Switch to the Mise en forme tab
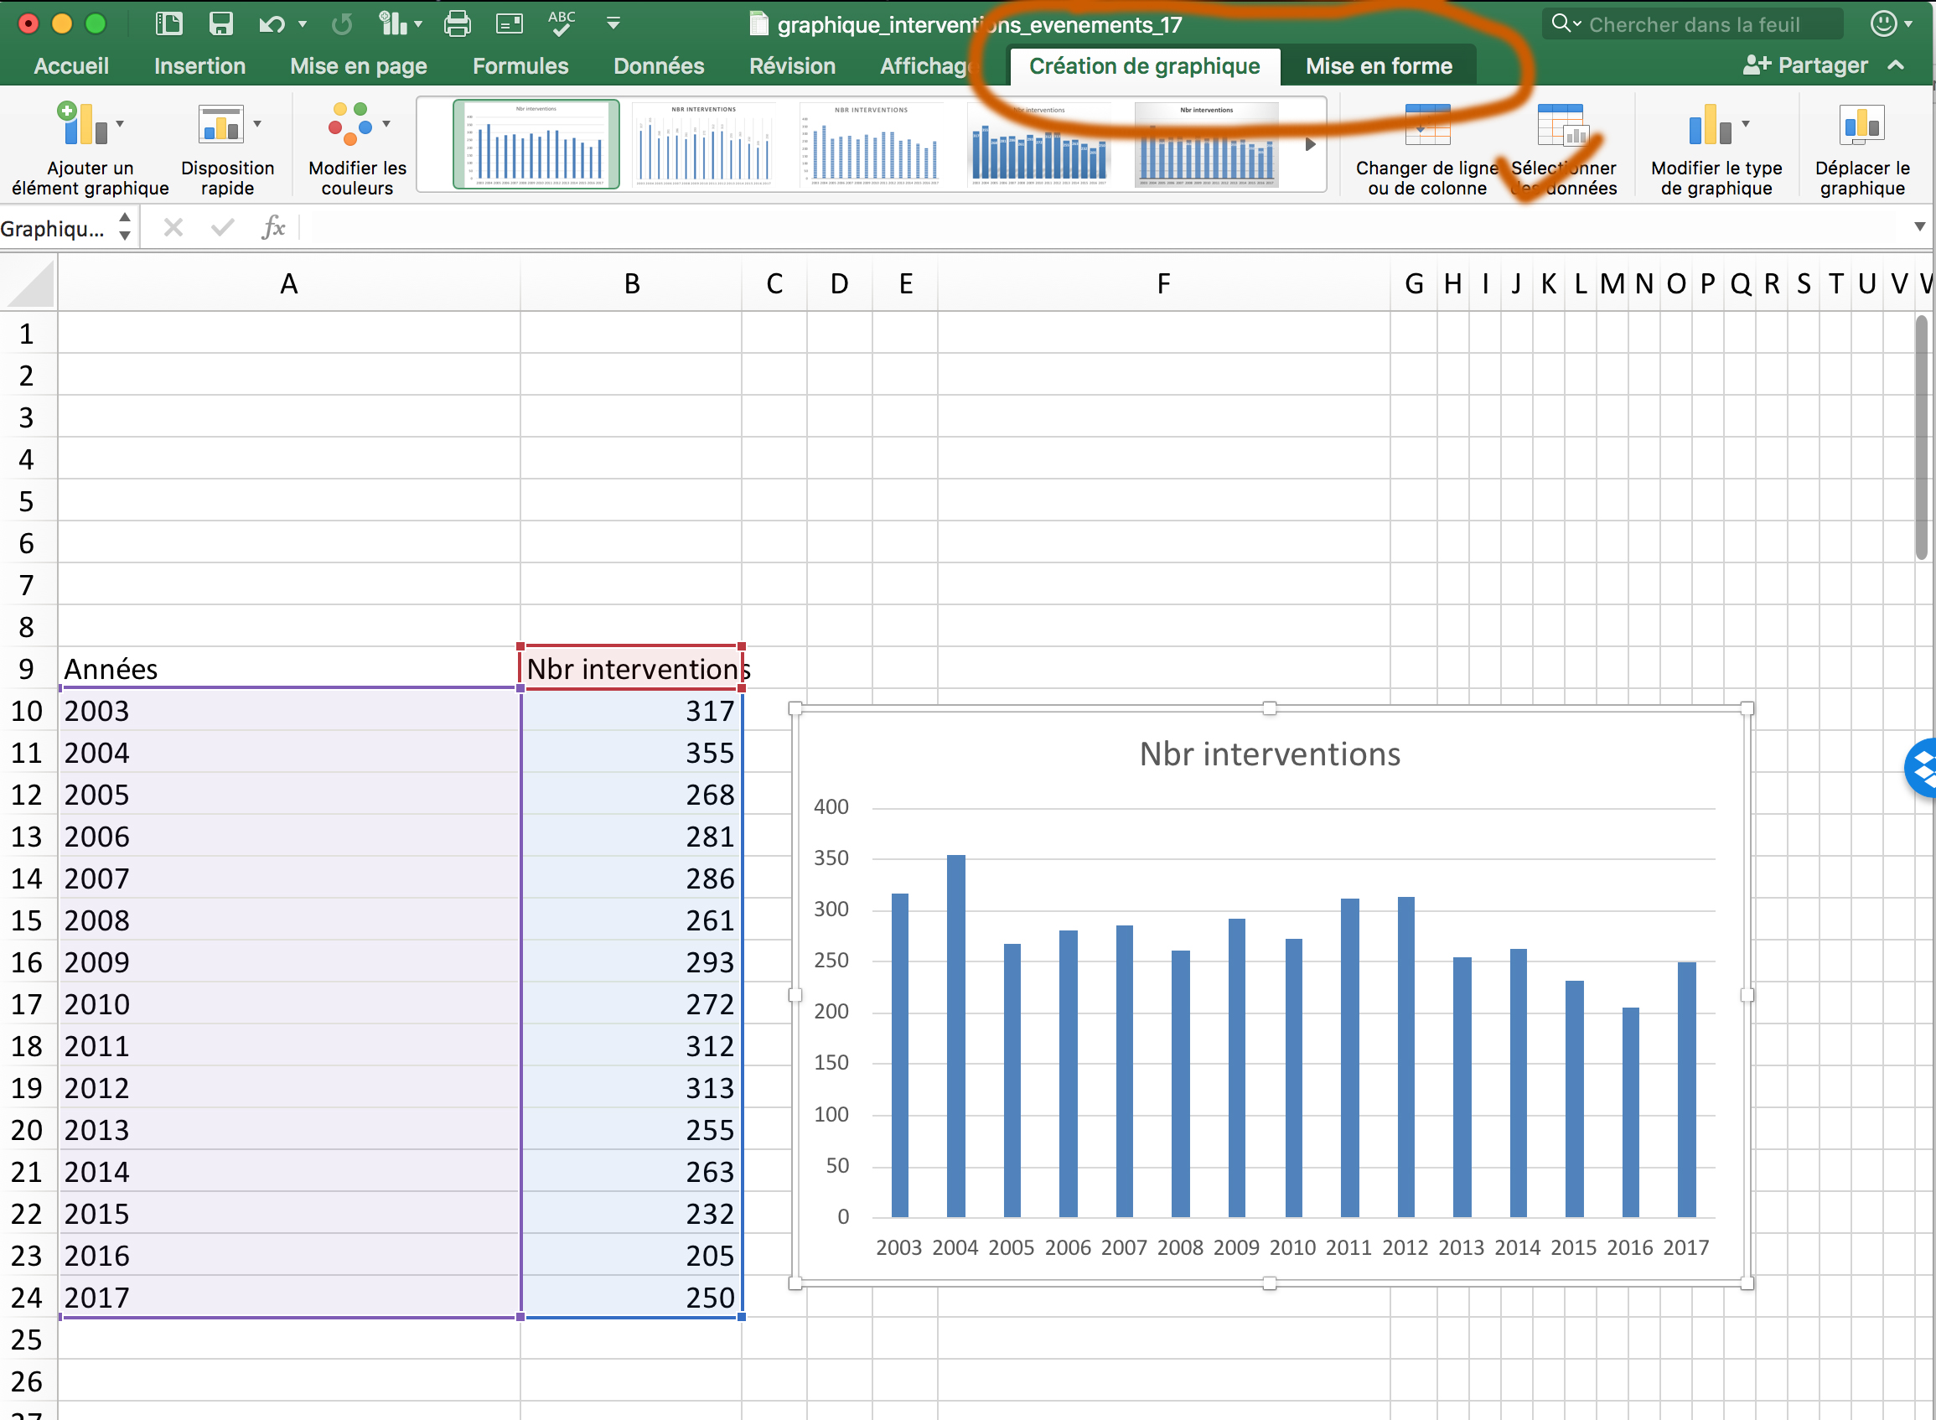The image size is (1936, 1420). (1379, 66)
